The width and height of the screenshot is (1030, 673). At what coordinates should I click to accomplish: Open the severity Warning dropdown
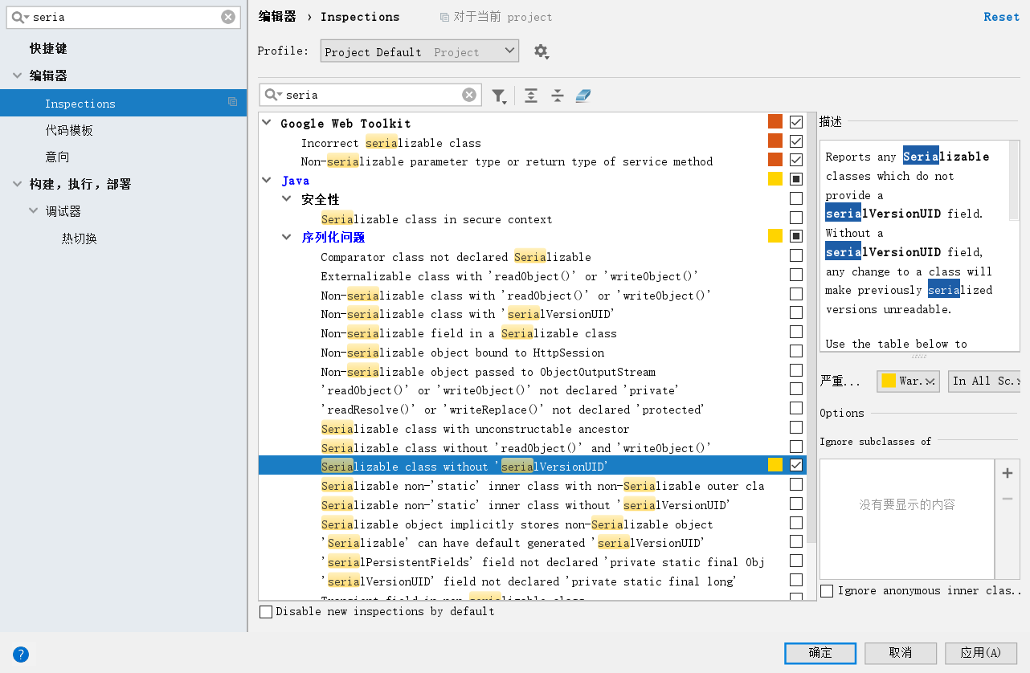pyautogui.click(x=908, y=381)
